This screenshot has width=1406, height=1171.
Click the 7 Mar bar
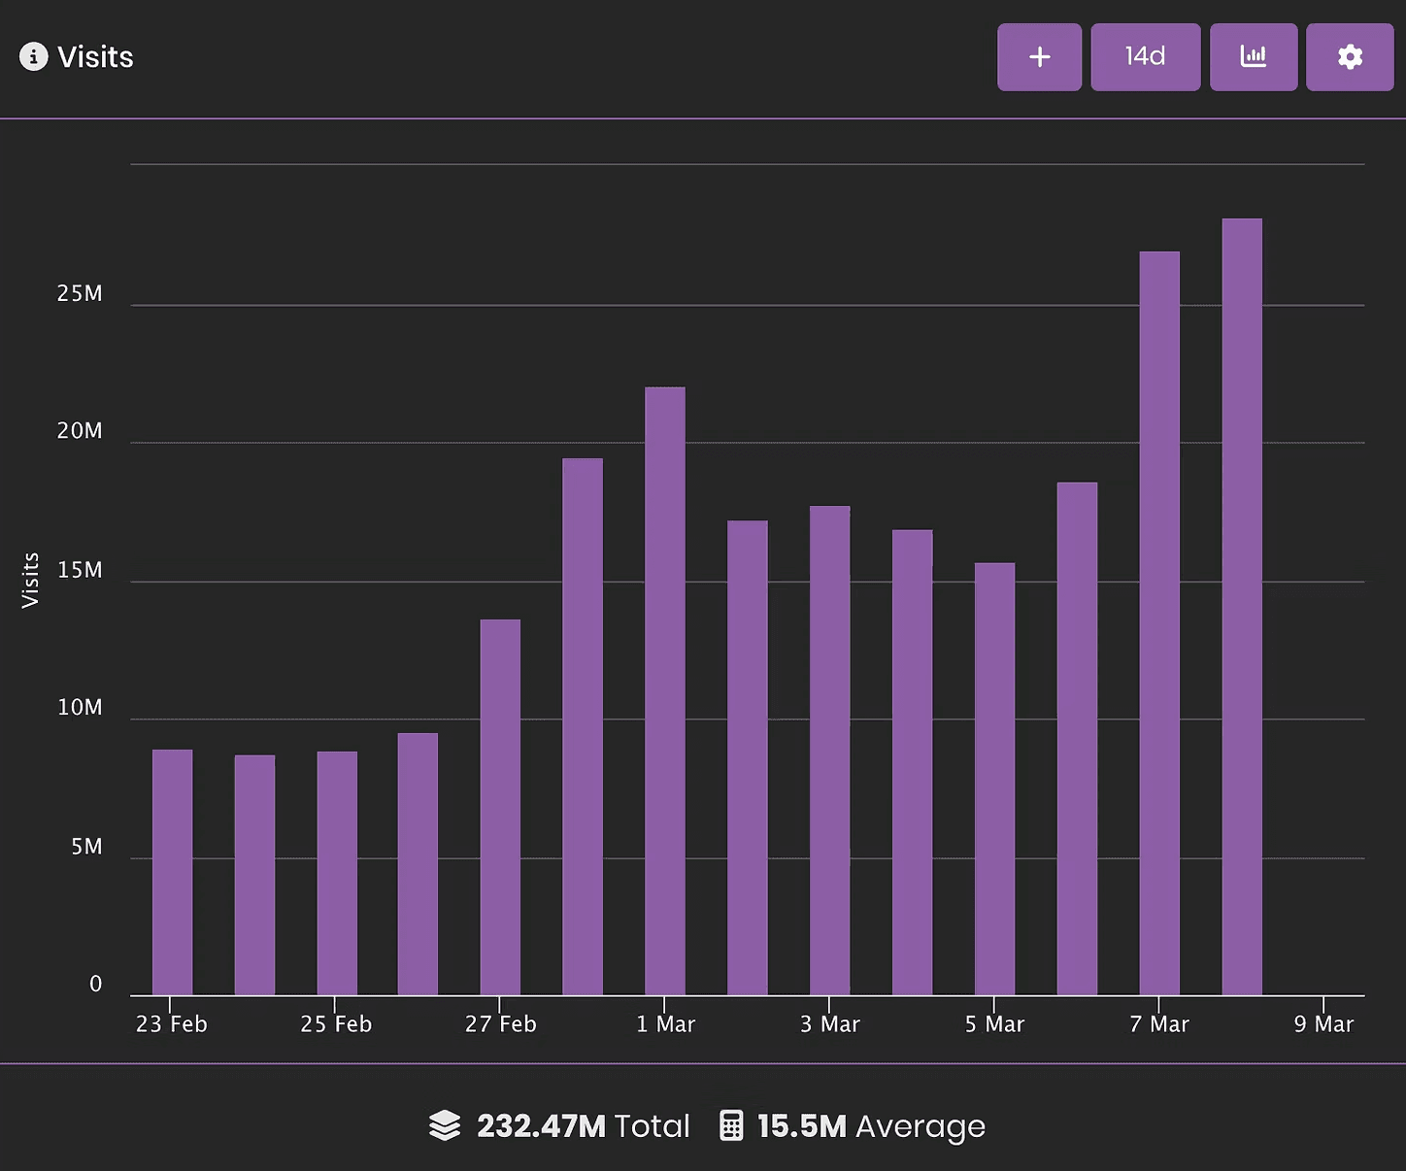pyautogui.click(x=1159, y=623)
